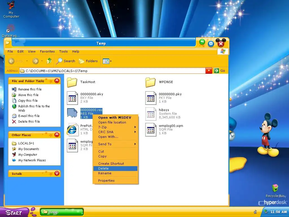The height and width of the screenshot is (217, 289).
Task: Choose Delete from context menu
Action: tap(115, 168)
